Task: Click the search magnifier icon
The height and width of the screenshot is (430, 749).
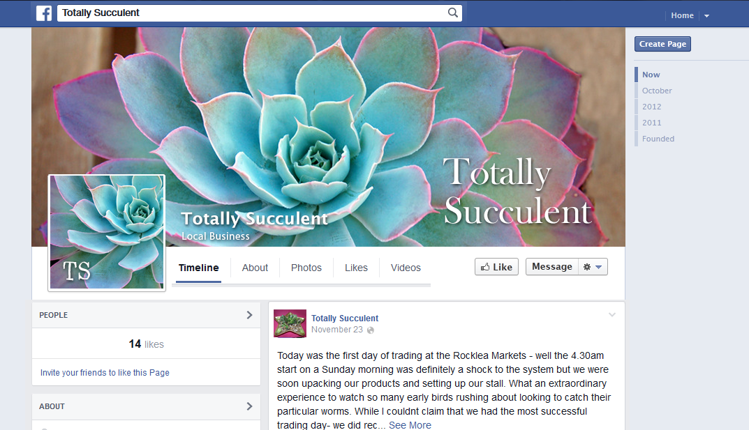Action: pos(453,13)
